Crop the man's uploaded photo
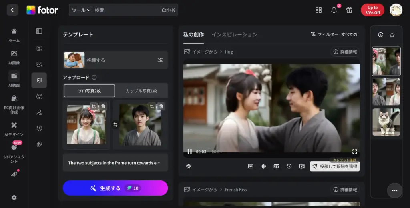This screenshot has width=410, height=208. [x=152, y=106]
